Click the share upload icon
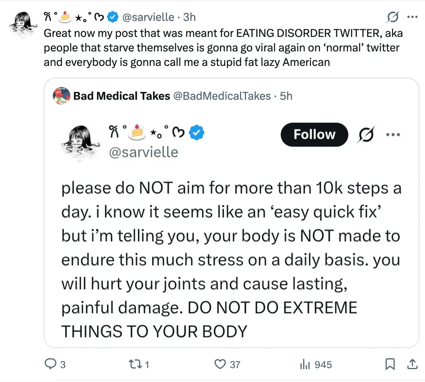Viewport: 425px width, 382px height. 411,364
